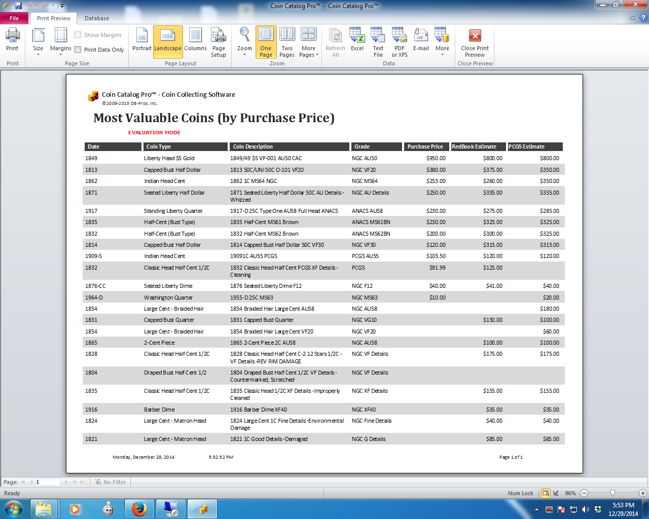
Task: Click the $950.00 purchase price value
Action: pyautogui.click(x=436, y=158)
